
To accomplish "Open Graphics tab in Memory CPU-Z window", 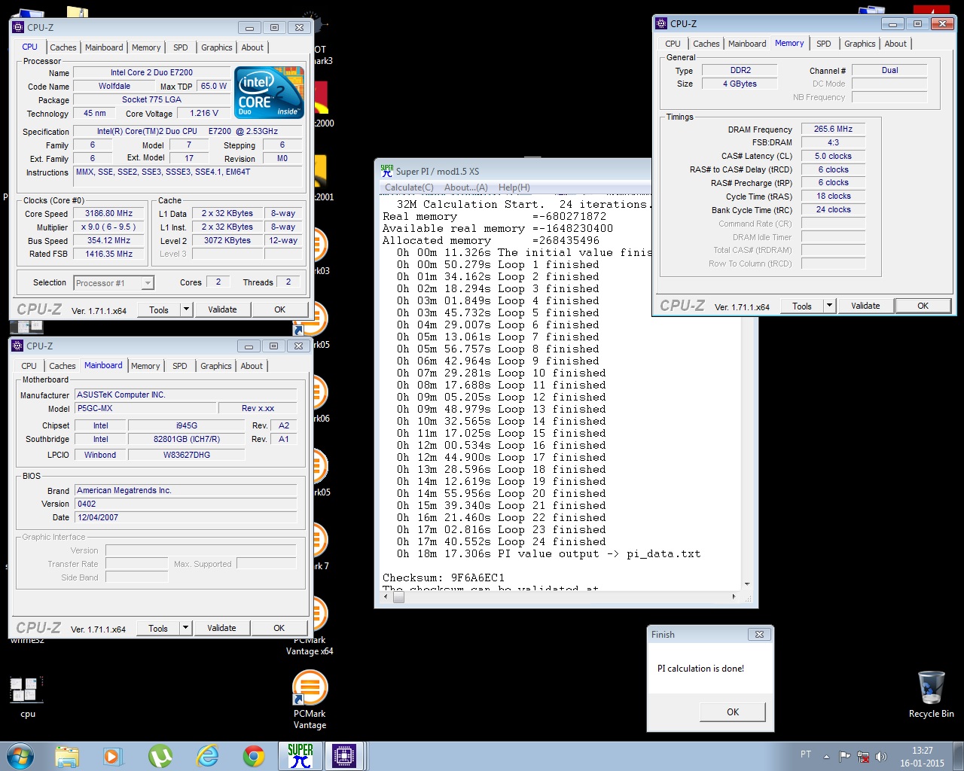I will [x=859, y=44].
